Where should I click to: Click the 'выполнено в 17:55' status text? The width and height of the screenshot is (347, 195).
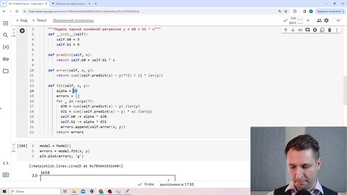[x=177, y=184]
